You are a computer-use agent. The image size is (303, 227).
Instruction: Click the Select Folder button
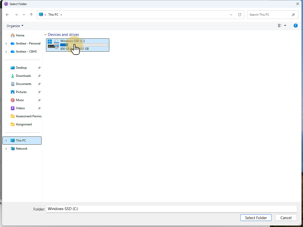pyautogui.click(x=256, y=218)
